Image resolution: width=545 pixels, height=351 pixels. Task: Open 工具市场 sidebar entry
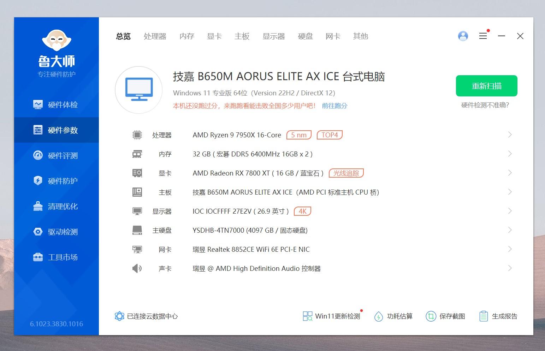pyautogui.click(x=57, y=257)
